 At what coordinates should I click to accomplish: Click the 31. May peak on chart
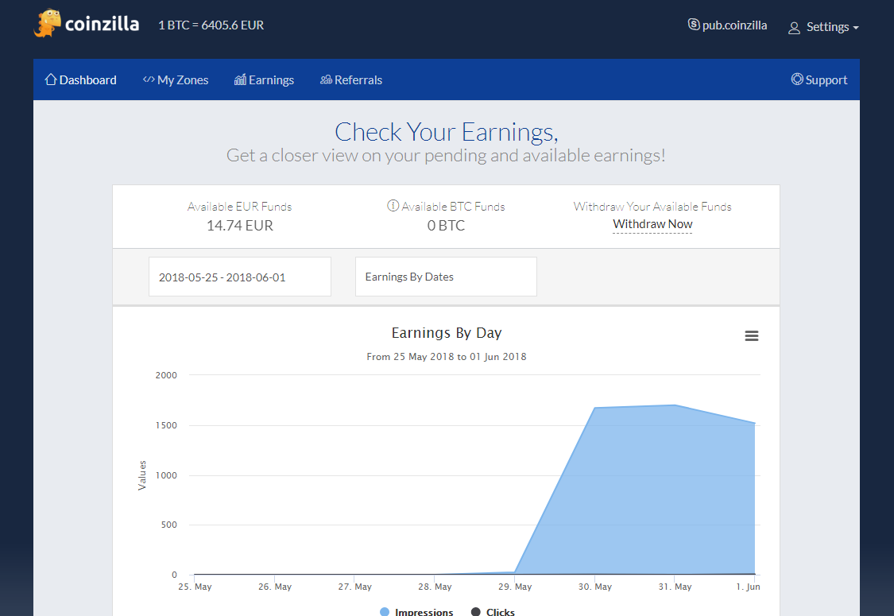tap(675, 405)
